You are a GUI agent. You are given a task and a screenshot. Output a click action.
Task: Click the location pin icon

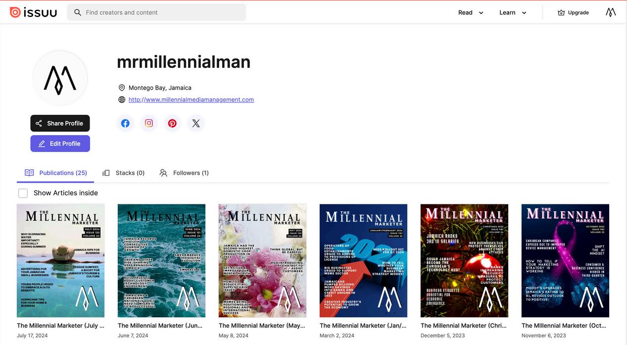click(122, 88)
